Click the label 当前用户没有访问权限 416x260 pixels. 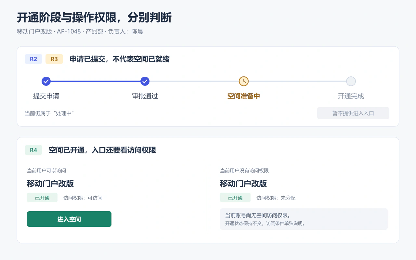[244, 171]
